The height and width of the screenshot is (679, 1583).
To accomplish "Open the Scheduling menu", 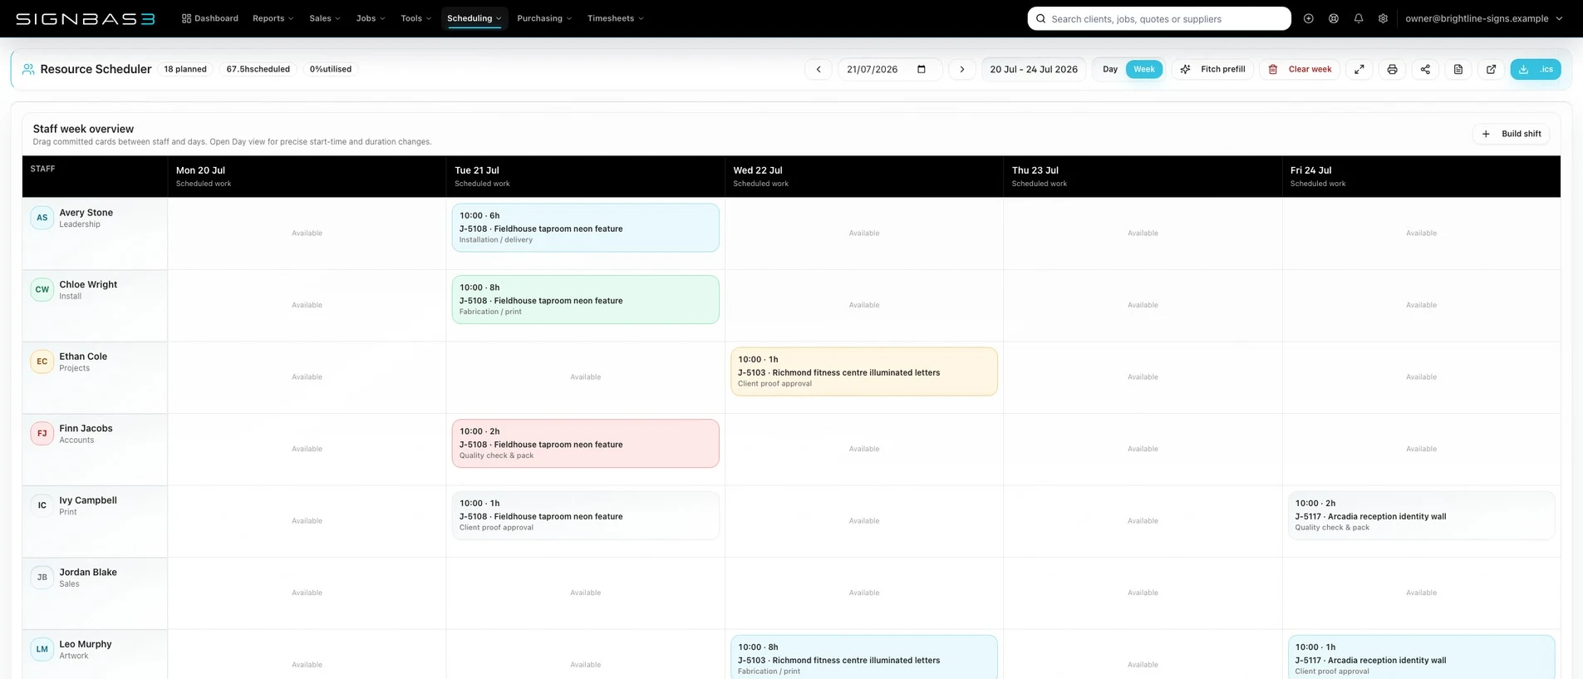I will tap(474, 18).
